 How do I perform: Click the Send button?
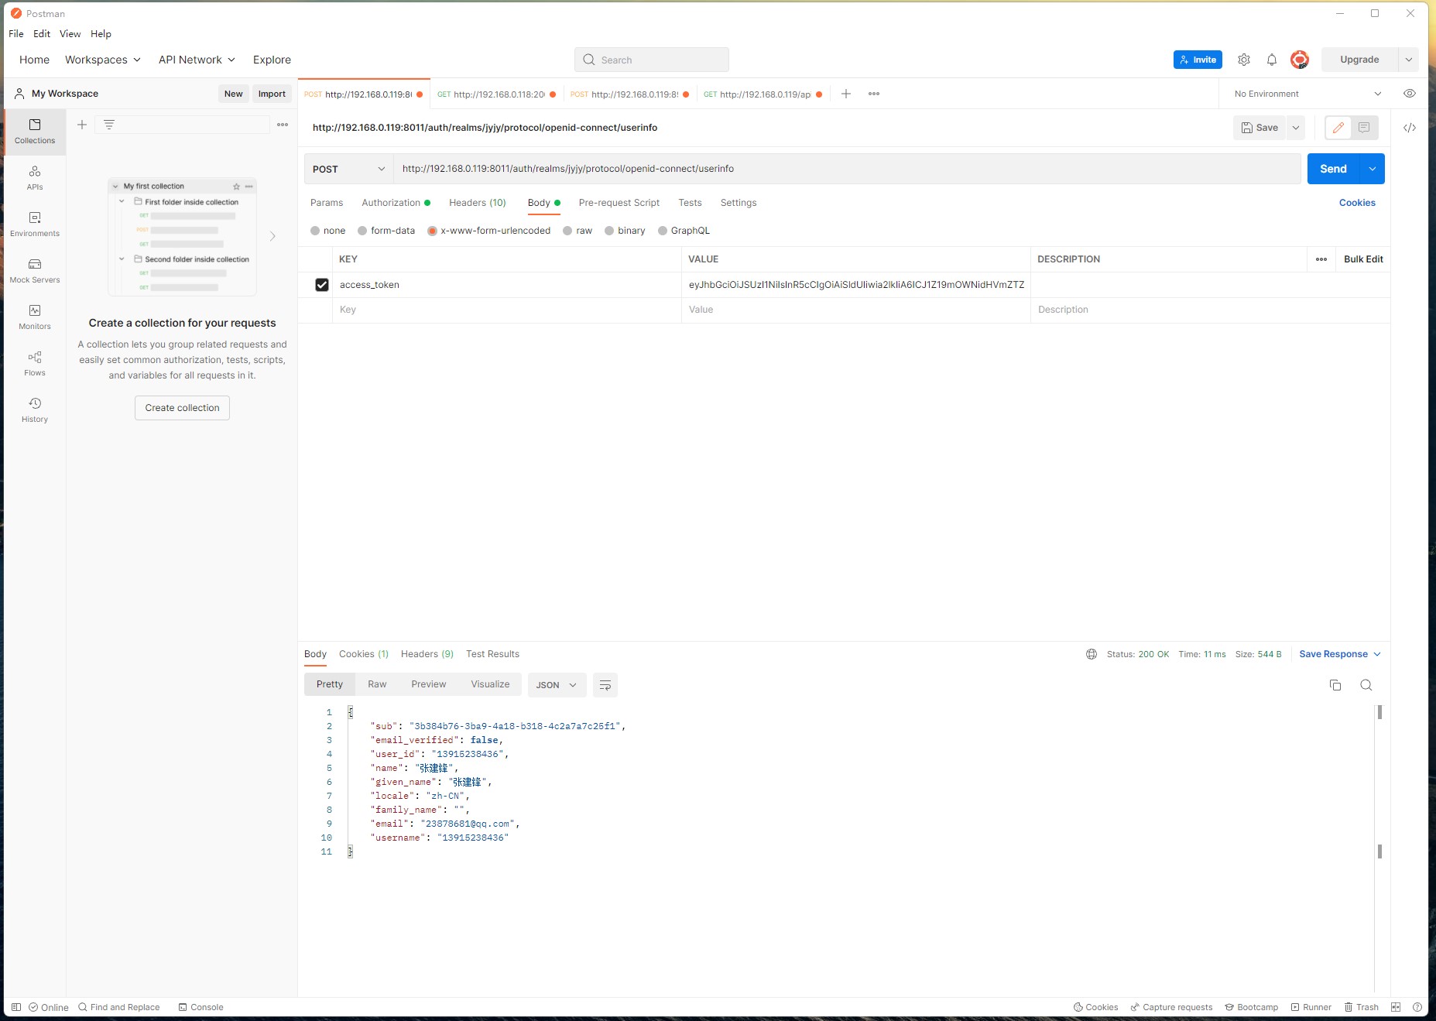(1332, 169)
